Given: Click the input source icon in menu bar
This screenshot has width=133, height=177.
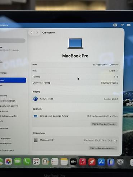Looking at the screenshot, I should point(115,25).
